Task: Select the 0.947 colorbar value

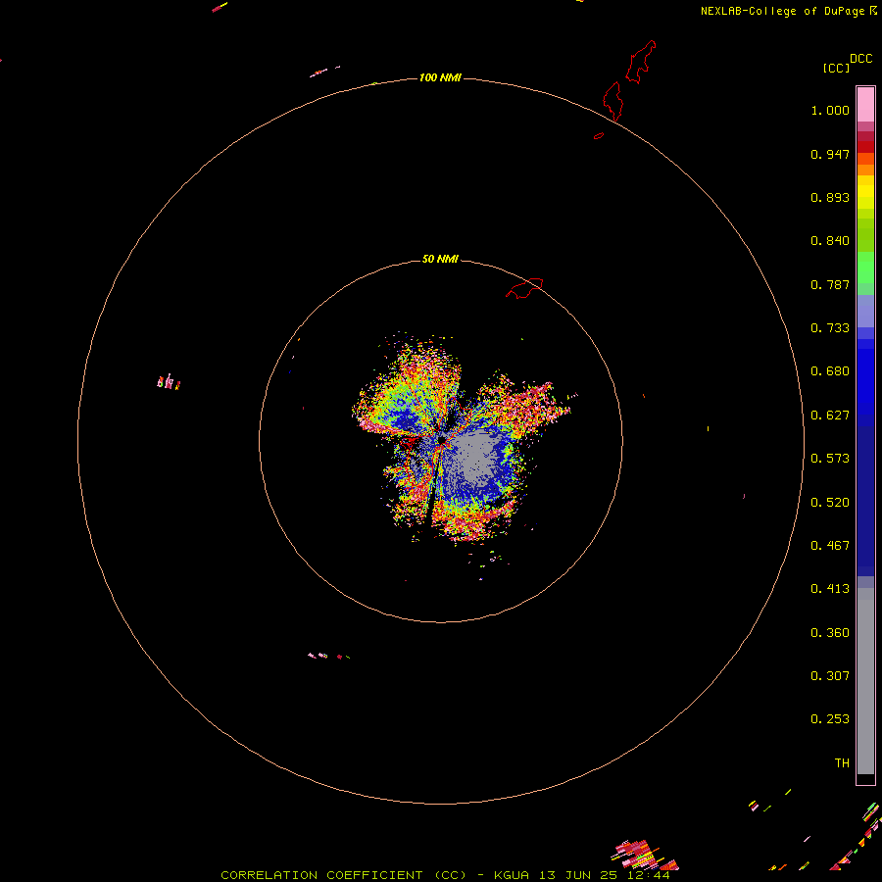Action: (830, 154)
